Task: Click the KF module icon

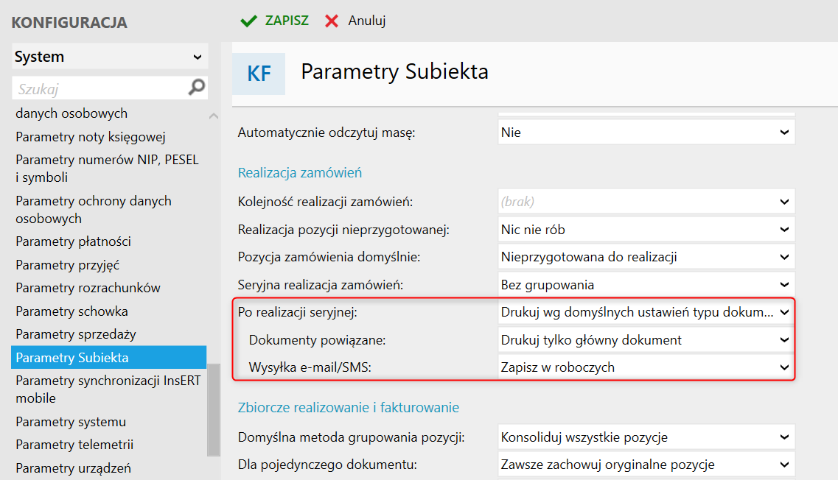Action: pyautogui.click(x=259, y=74)
